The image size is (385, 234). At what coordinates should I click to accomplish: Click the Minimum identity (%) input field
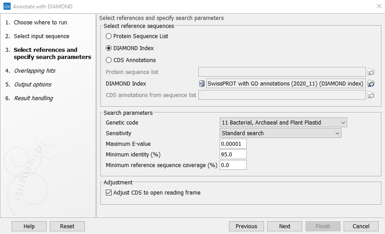[x=233, y=155]
